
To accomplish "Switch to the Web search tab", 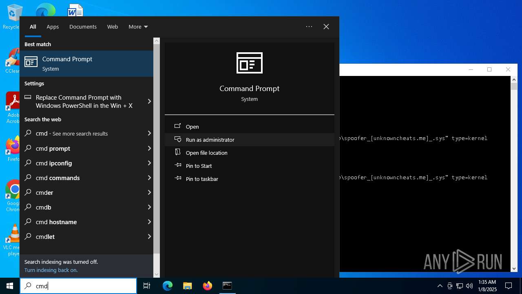I will (113, 27).
